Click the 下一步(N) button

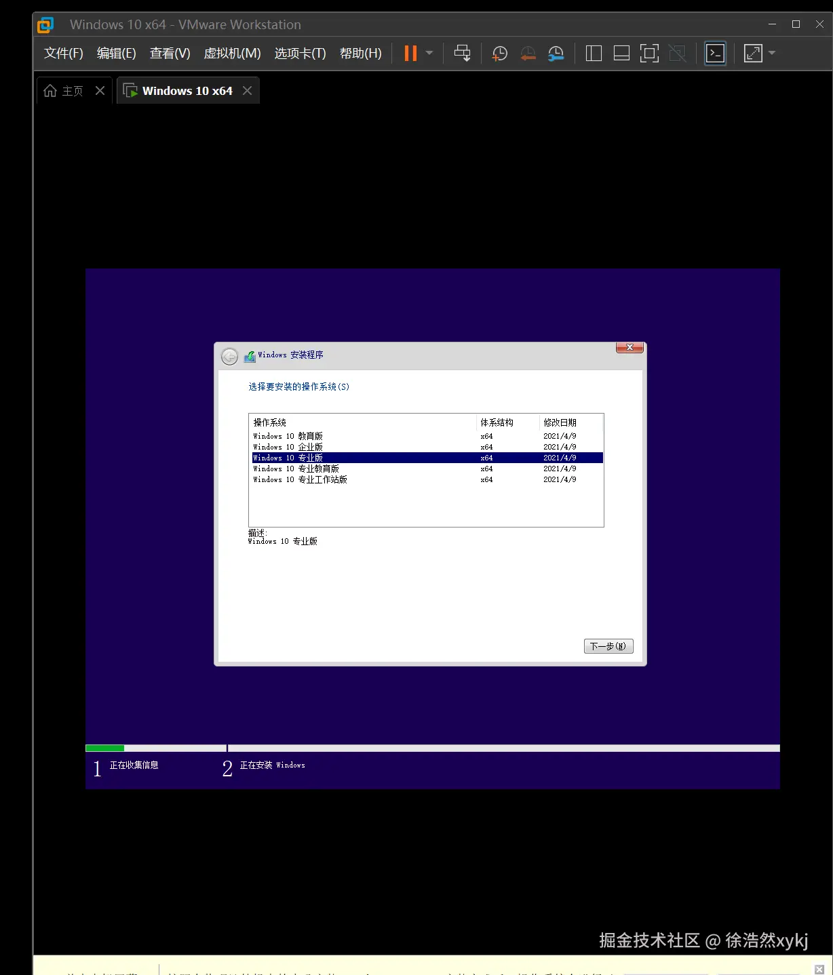coord(608,646)
